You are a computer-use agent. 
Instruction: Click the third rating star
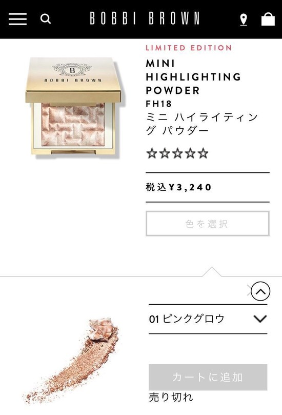click(177, 153)
